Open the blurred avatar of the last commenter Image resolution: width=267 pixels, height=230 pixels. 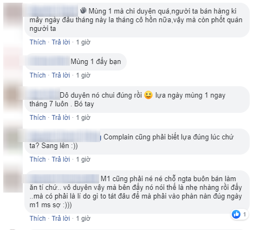point(13,182)
